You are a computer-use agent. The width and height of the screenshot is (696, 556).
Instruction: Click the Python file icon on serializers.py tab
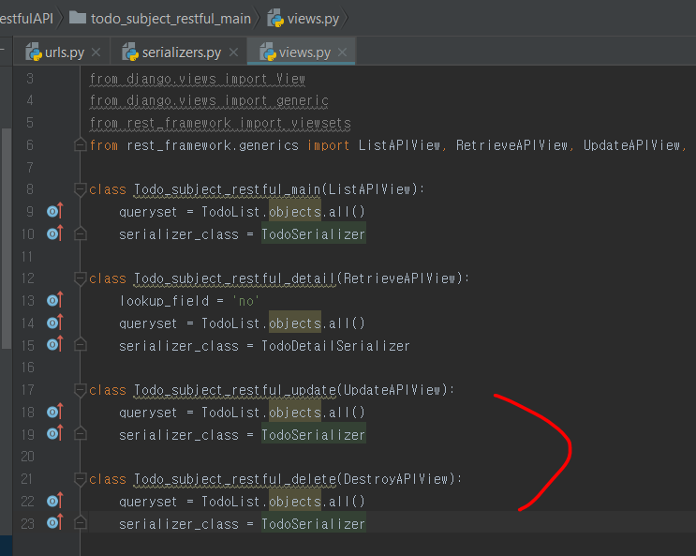pyautogui.click(x=130, y=53)
